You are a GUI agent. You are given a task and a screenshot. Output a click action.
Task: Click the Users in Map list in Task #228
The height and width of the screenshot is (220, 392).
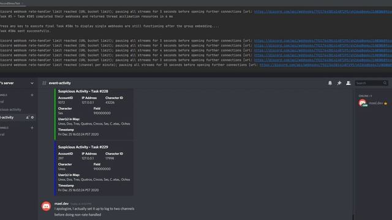(94, 123)
